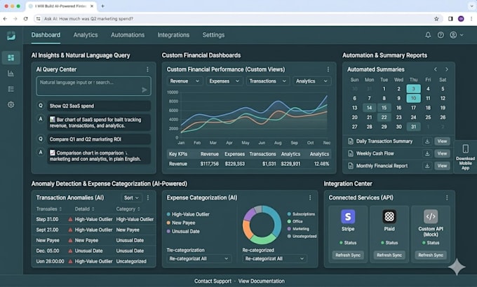Bookmark this page with star icon
Screen dimensions: 477x287
(436, 19)
